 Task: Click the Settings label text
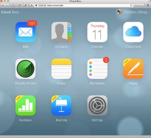(x=97, y=120)
